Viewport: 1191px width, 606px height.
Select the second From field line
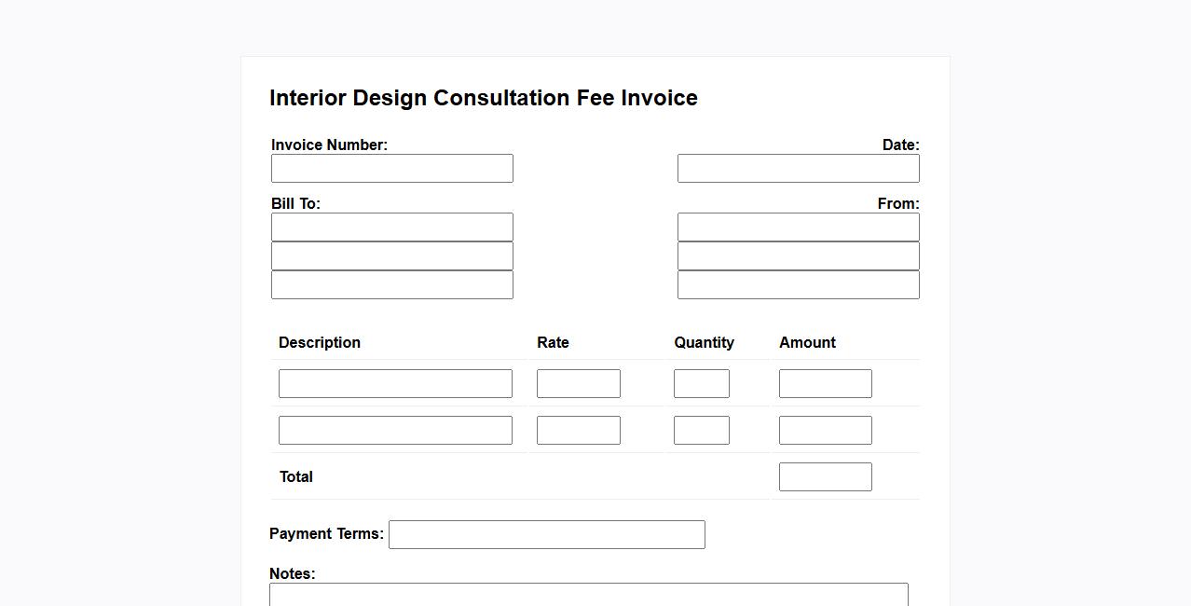click(798, 256)
